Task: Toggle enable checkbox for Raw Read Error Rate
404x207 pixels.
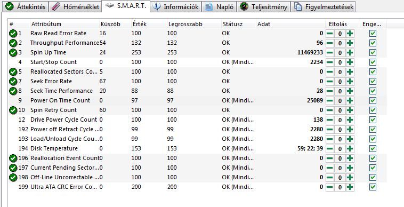Action: (373, 34)
